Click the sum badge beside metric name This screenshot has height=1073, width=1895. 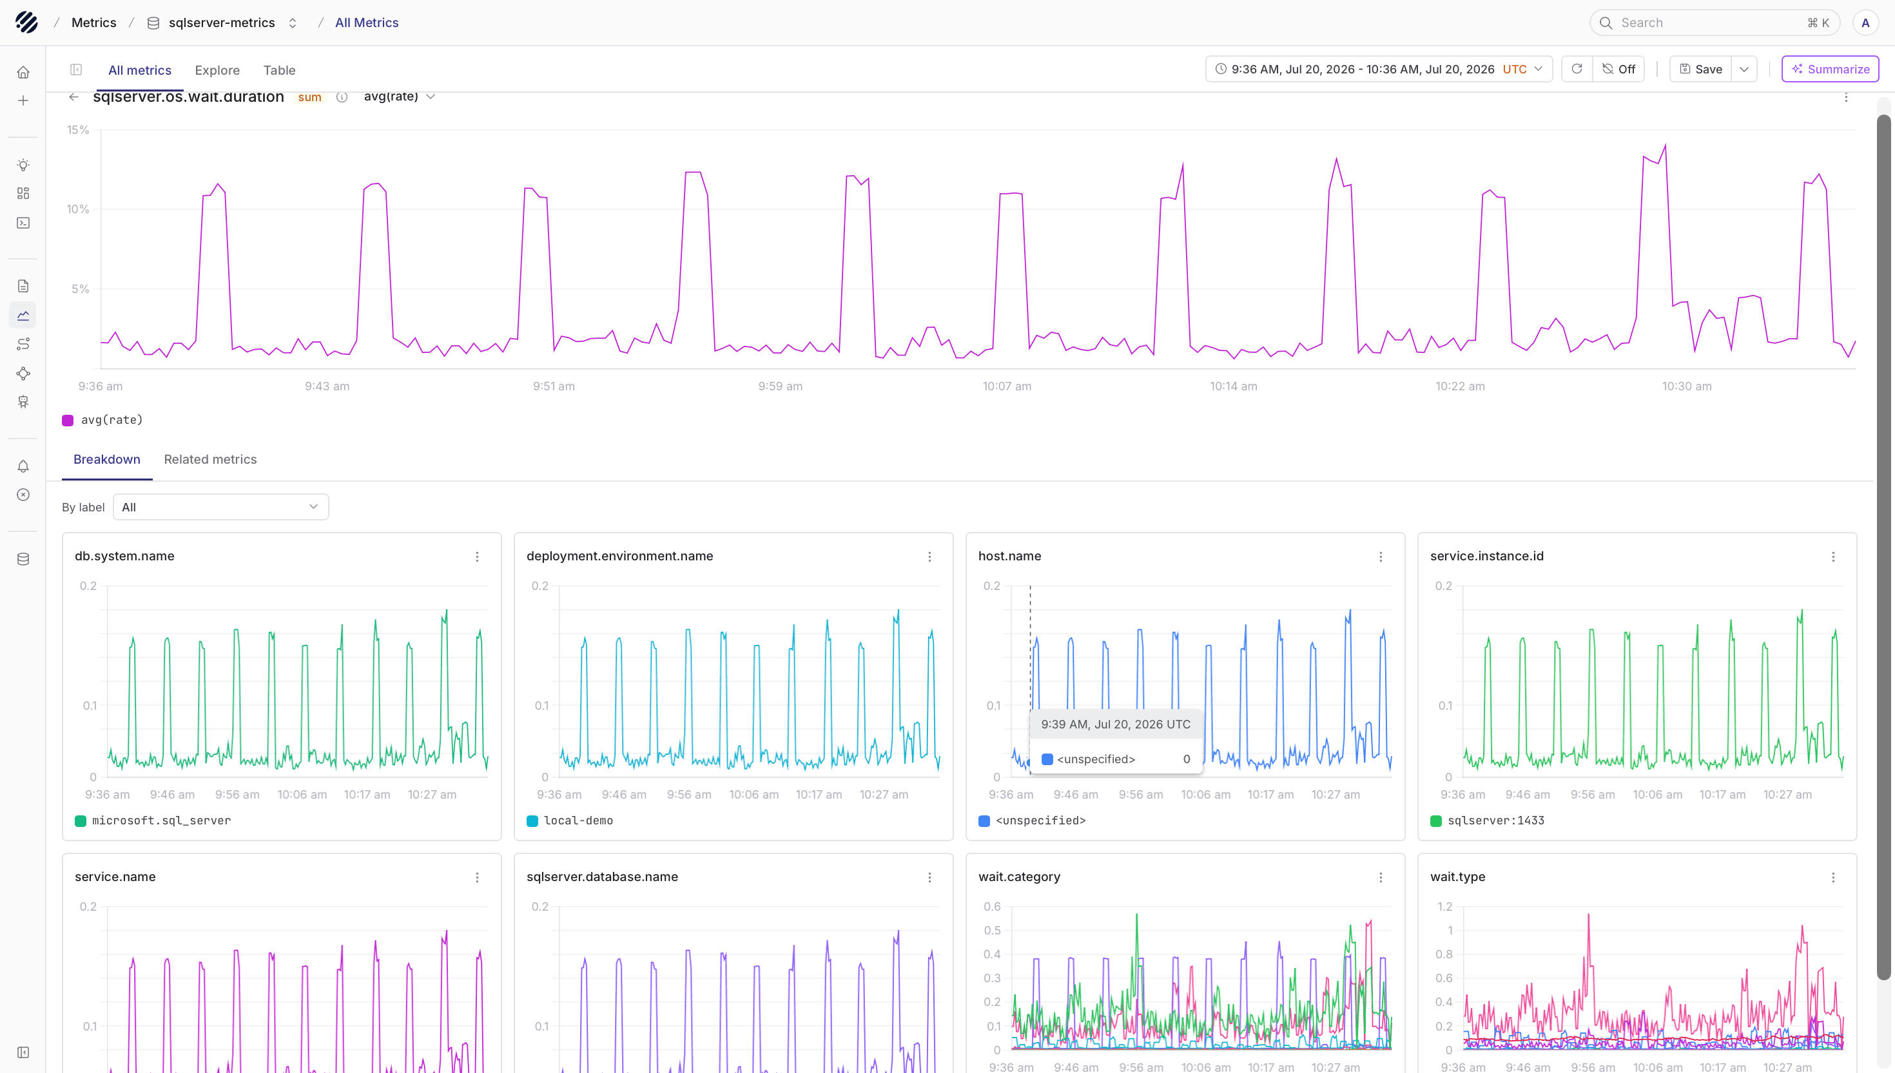click(x=309, y=97)
